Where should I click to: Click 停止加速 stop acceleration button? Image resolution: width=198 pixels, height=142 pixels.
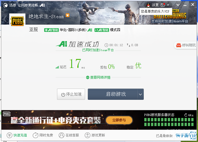(x=71, y=94)
